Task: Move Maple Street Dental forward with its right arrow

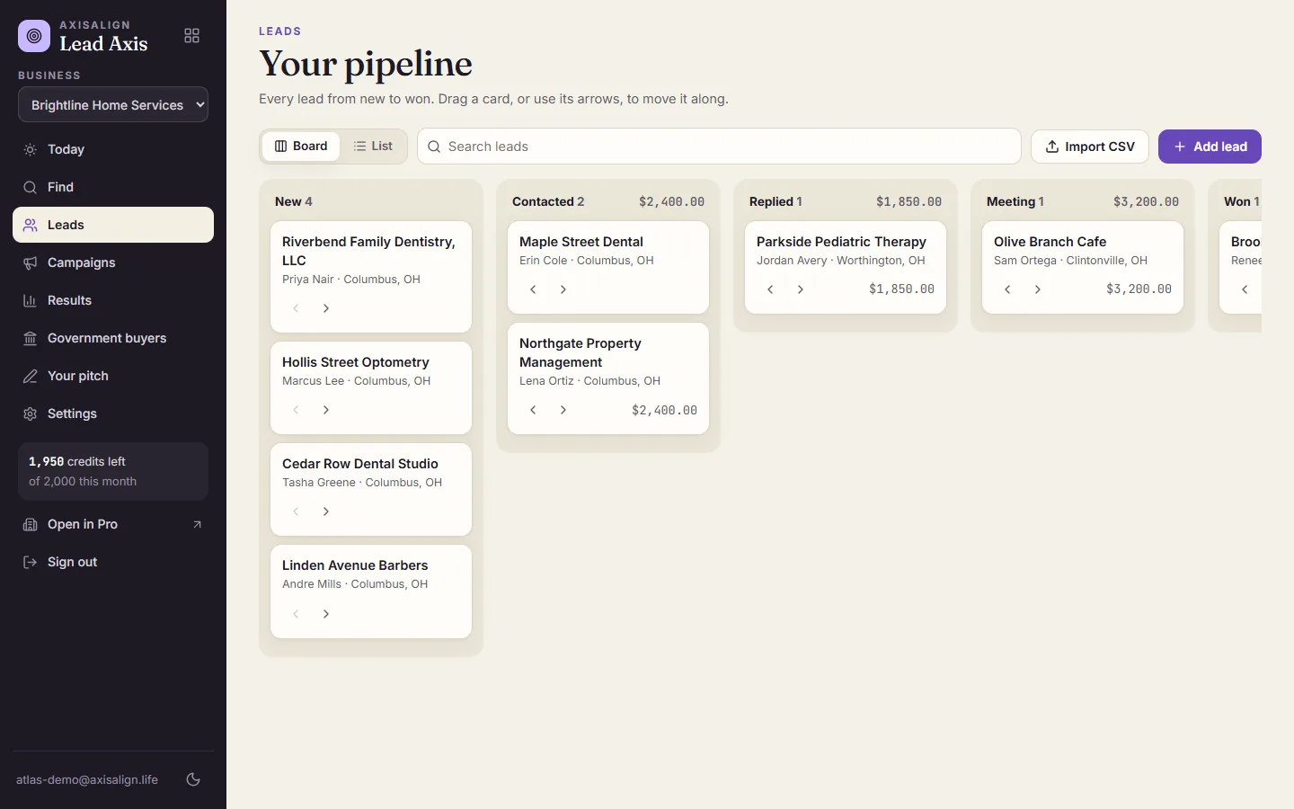Action: coord(563,289)
